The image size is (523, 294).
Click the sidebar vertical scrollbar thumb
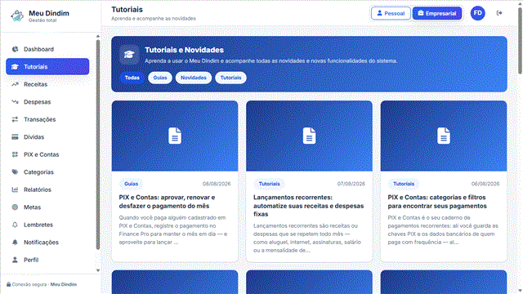tap(98, 145)
